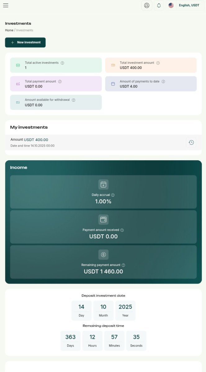This screenshot has width=206, height=372.
Task: Show help for Total active investments
Action: point(62,63)
